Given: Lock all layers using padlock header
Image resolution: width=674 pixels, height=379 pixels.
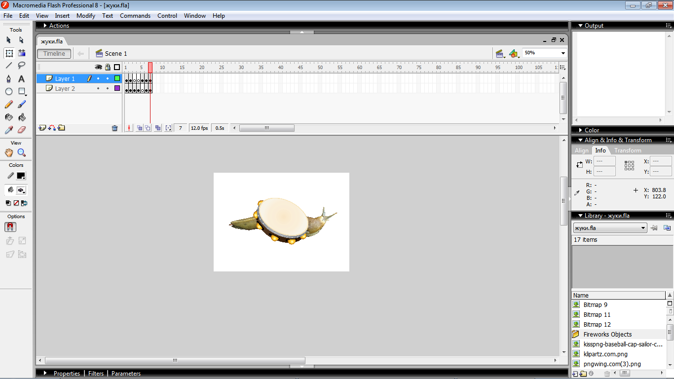Looking at the screenshot, I should click(x=108, y=67).
